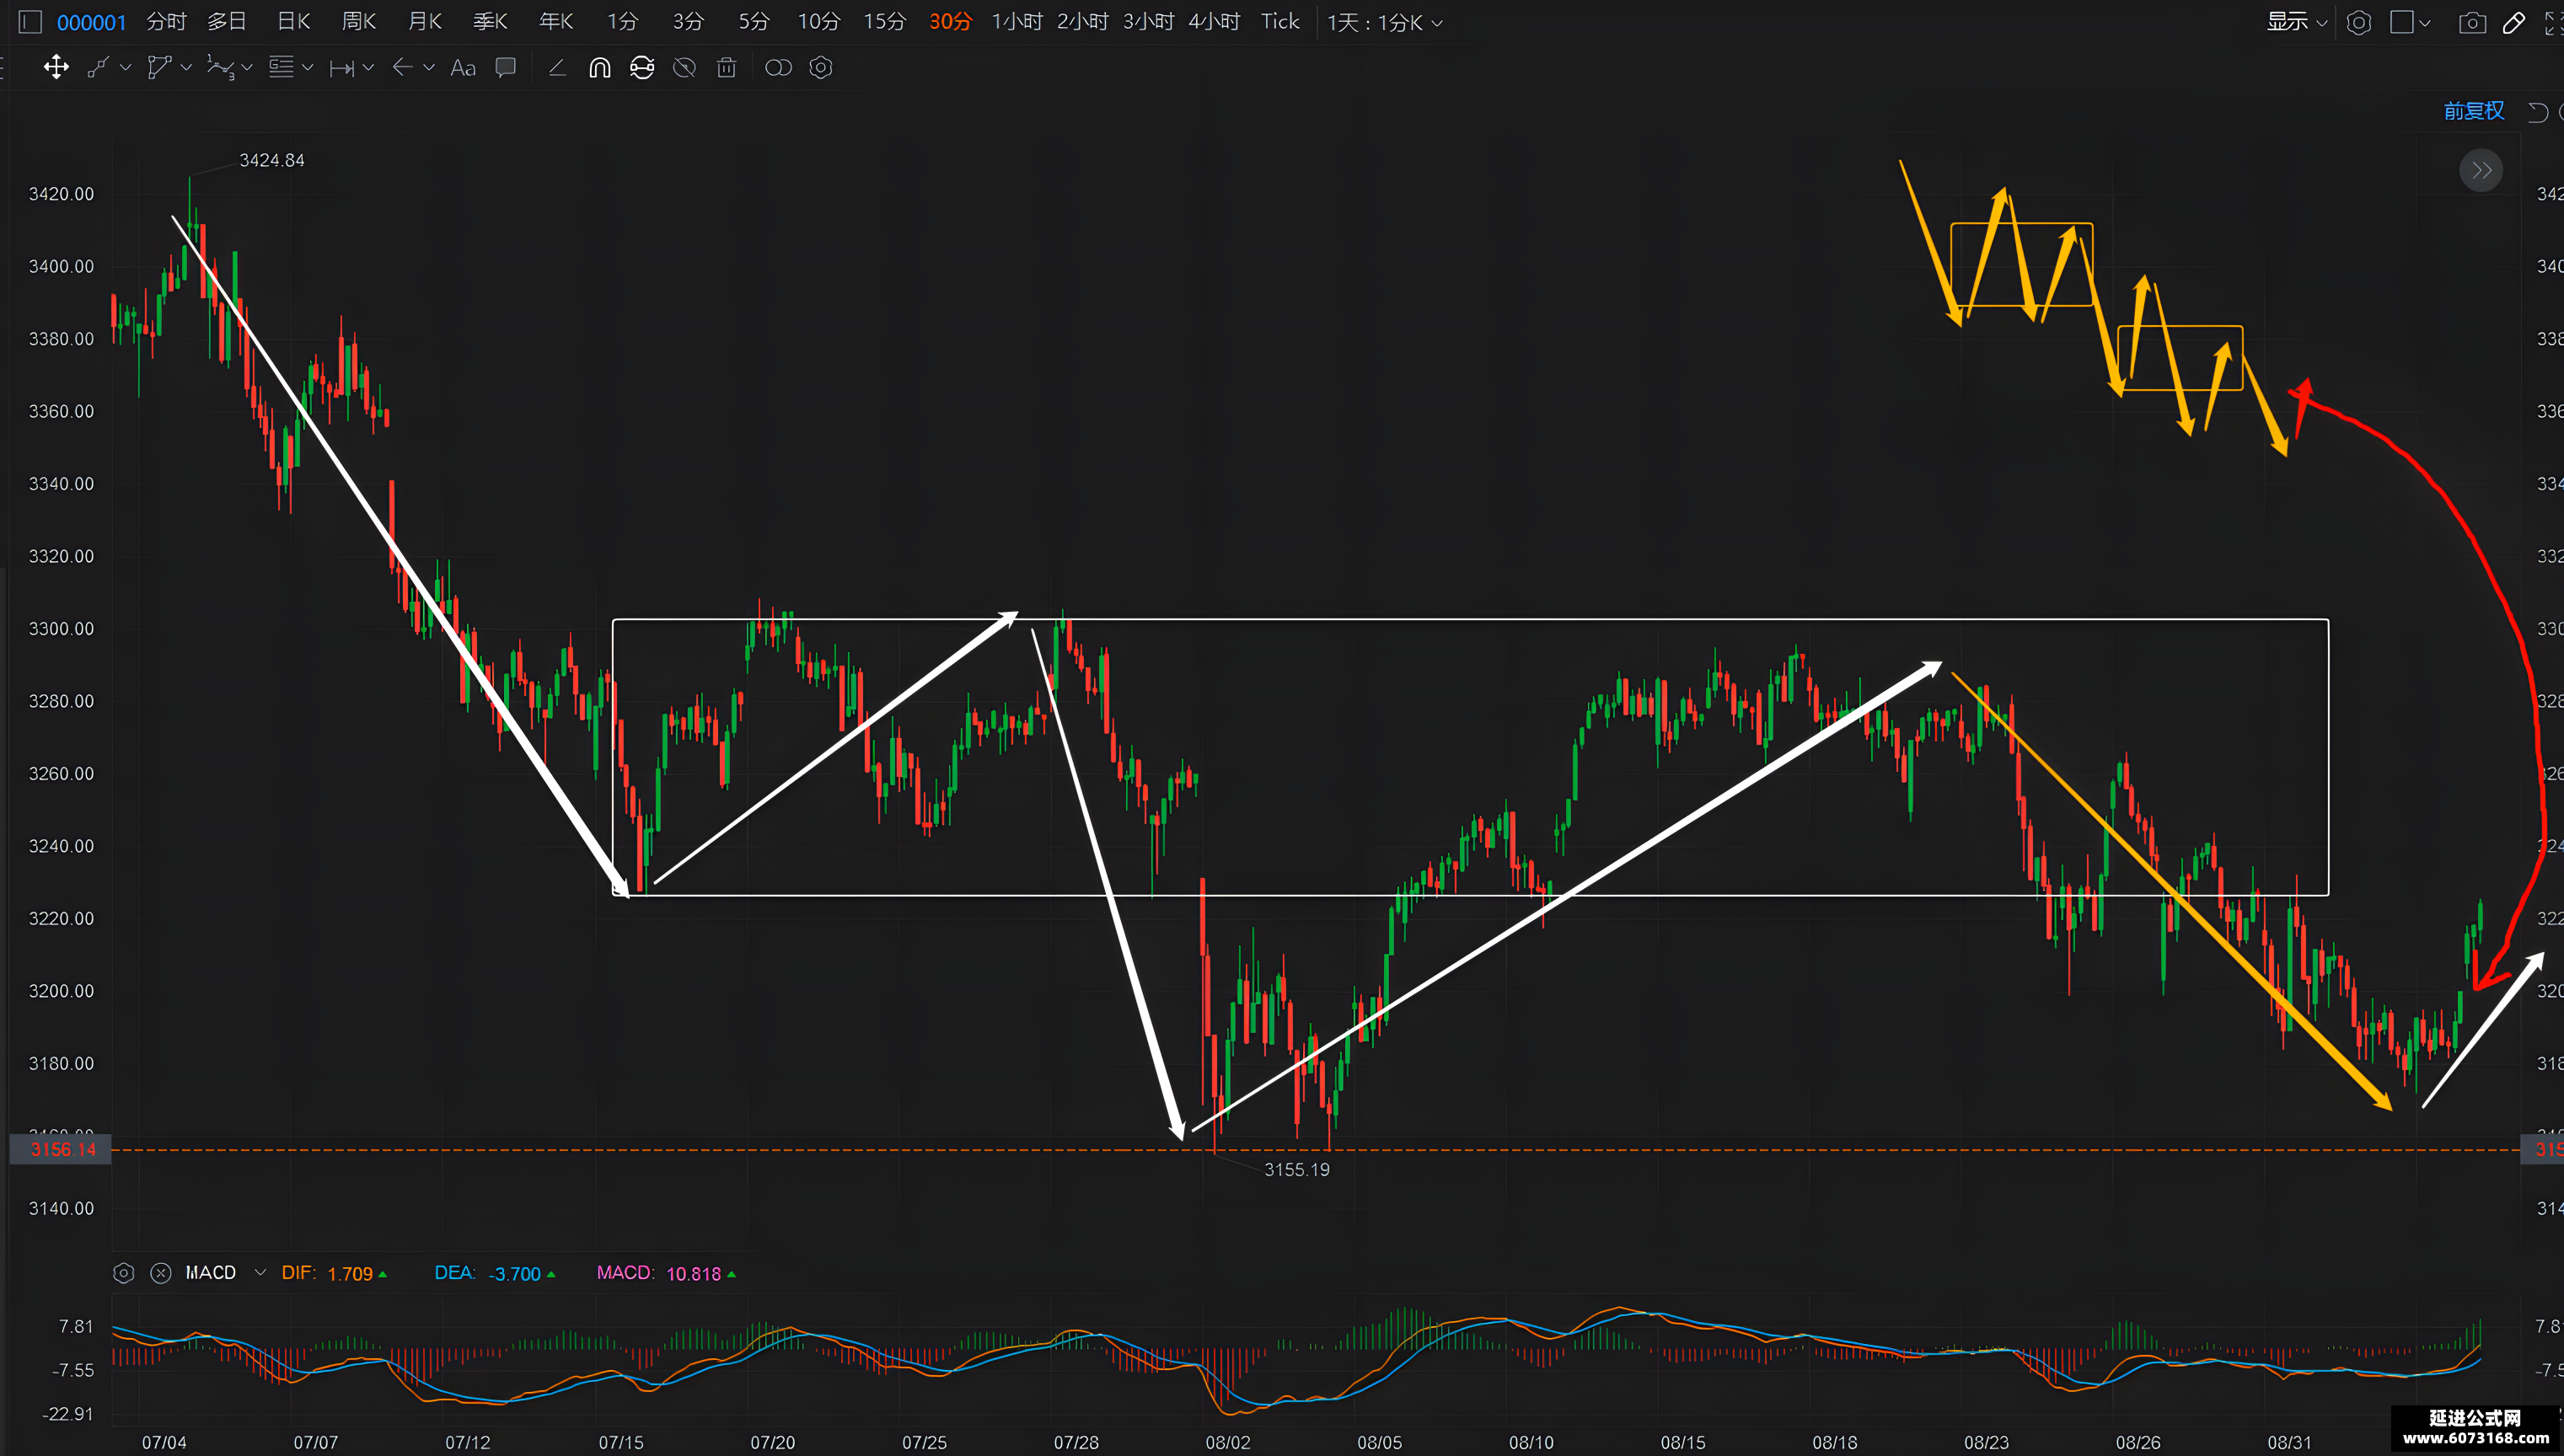The image size is (2564, 1456).
Task: Click the trash delete drawings icon
Action: point(727,68)
